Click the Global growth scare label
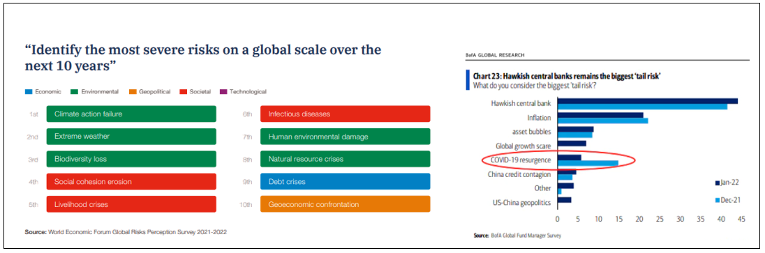This screenshot has width=765, height=253. tap(524, 146)
